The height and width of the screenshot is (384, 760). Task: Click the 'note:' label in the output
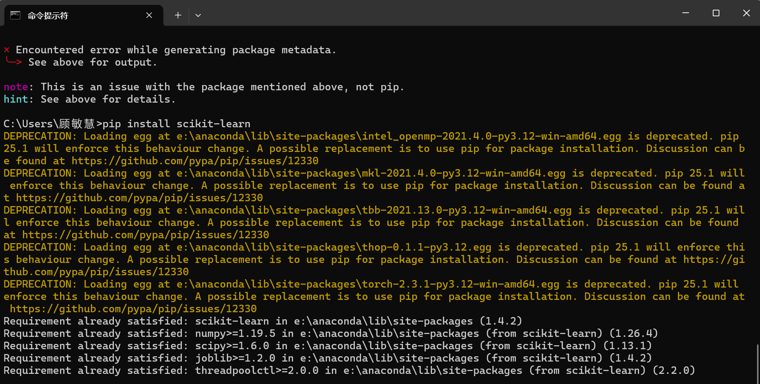pos(16,87)
